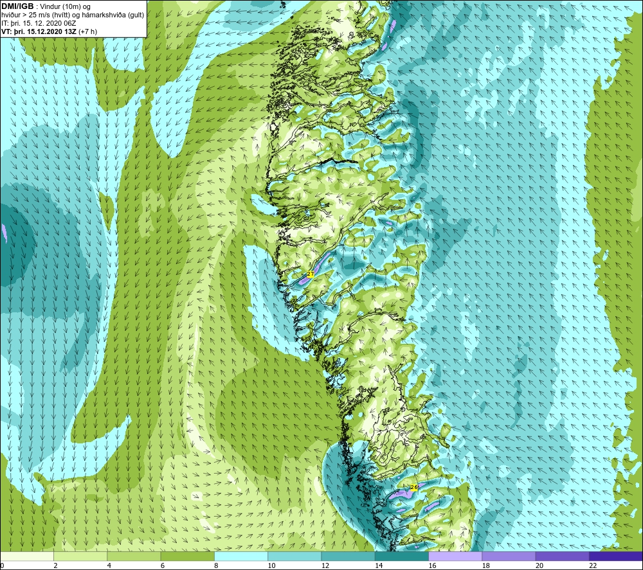Select the 16–18 m/s light purple legend swatch
Viewport: 643px width, 570px height.
point(456,556)
